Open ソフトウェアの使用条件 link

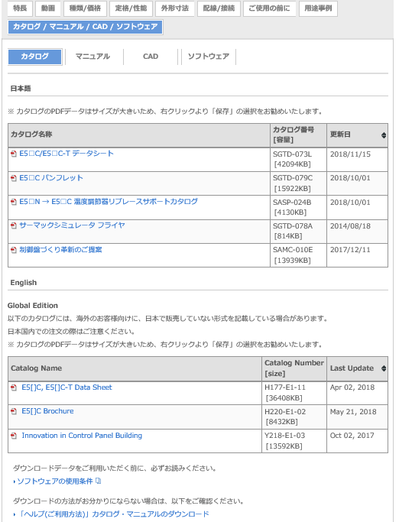point(55,481)
